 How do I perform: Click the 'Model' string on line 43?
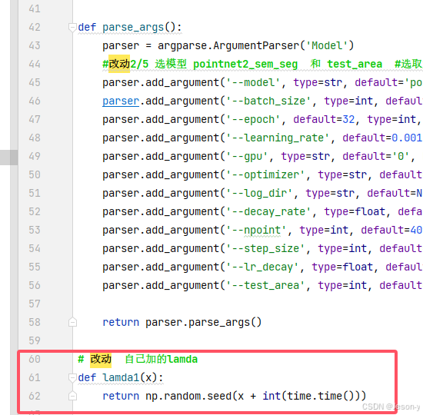point(327,45)
